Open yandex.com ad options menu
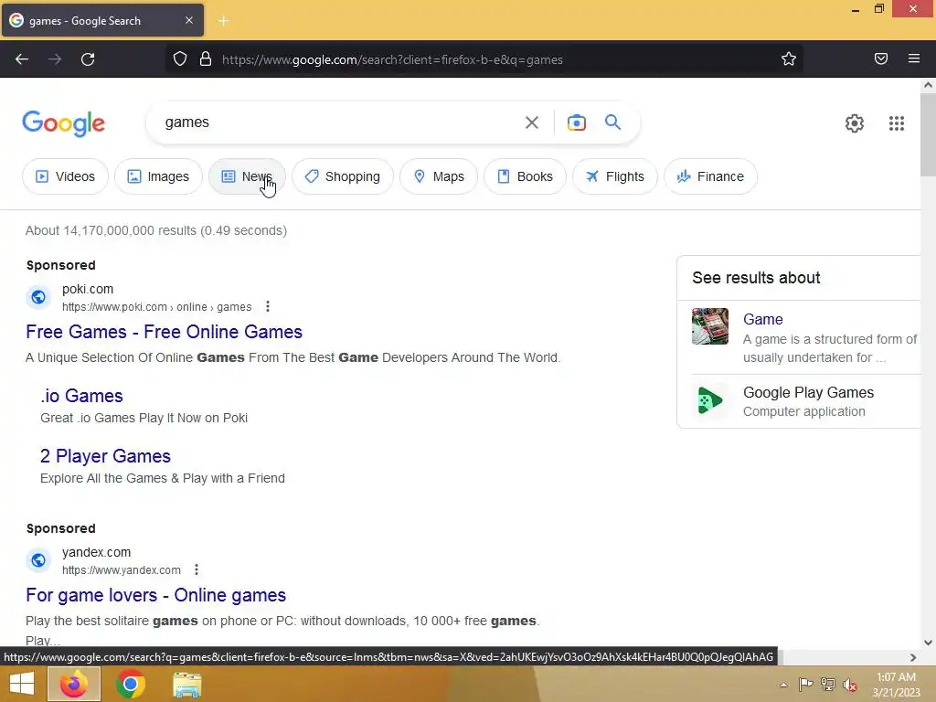Screen dimensions: 936x702 pyautogui.click(x=197, y=569)
